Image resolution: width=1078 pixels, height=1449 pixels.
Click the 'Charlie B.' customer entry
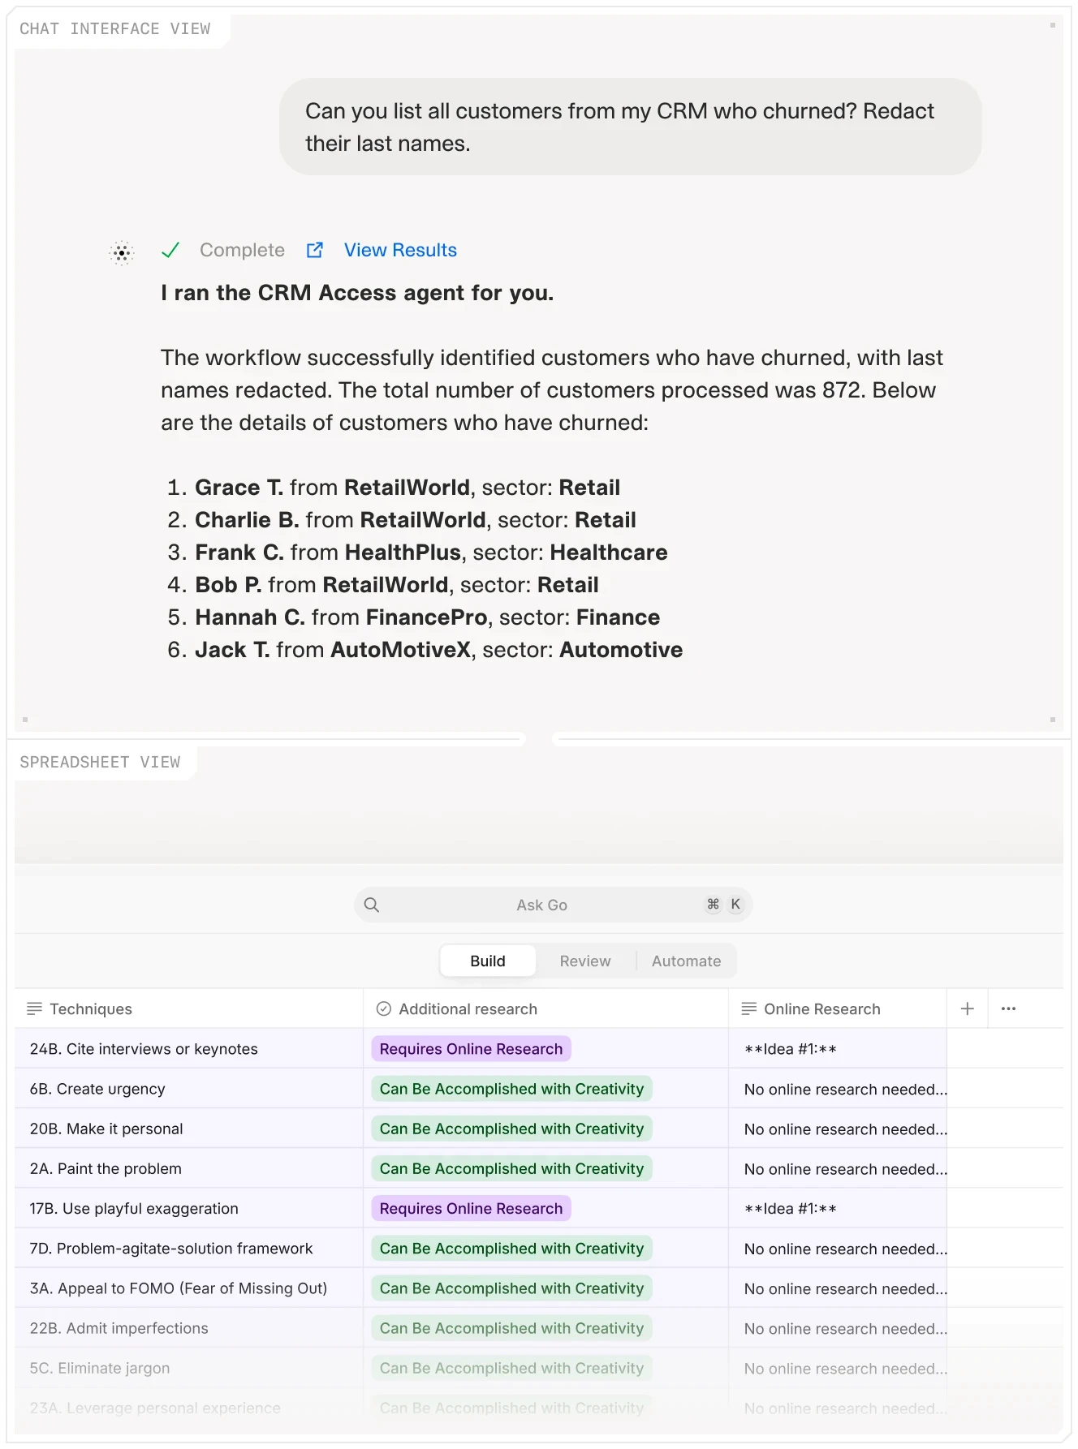(402, 519)
